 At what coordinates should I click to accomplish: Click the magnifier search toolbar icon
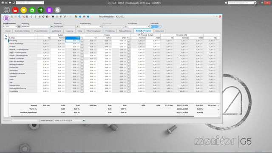[x=61, y=17]
